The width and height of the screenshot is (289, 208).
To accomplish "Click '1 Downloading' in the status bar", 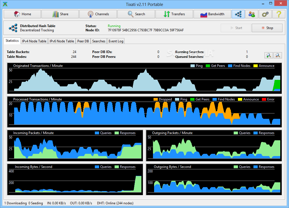I will click(16, 203).
